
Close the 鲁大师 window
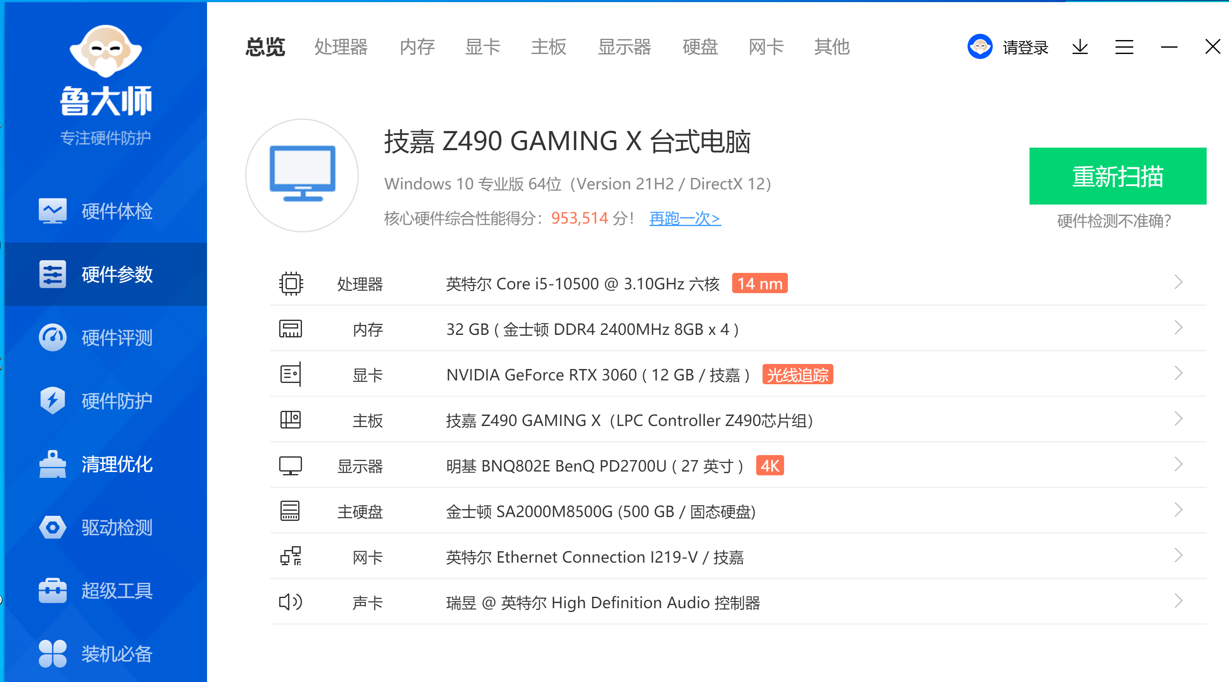pyautogui.click(x=1212, y=46)
